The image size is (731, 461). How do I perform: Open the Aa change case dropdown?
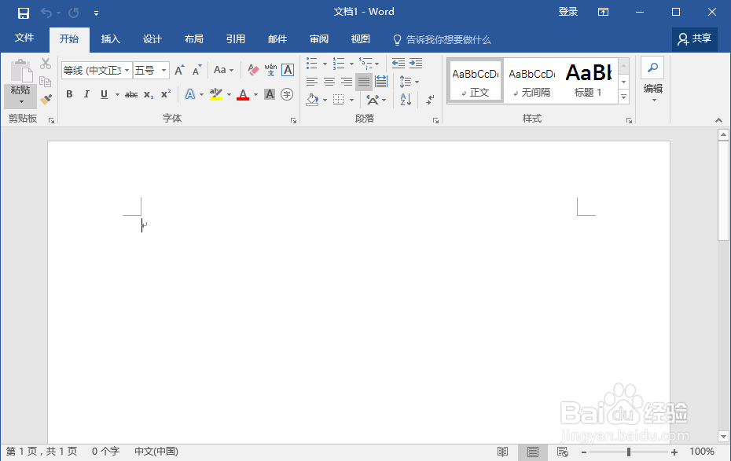(x=223, y=71)
